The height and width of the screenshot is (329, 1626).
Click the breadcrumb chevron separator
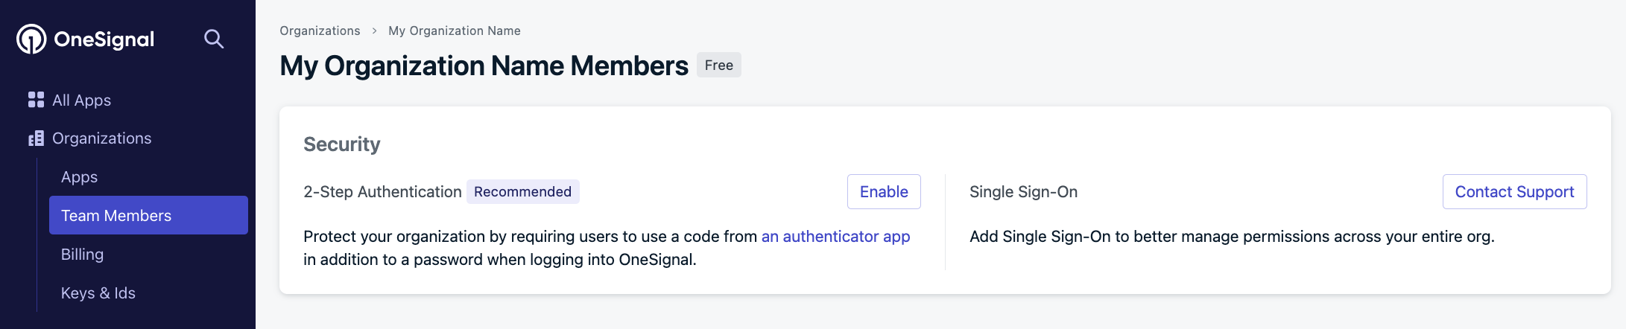click(x=374, y=31)
